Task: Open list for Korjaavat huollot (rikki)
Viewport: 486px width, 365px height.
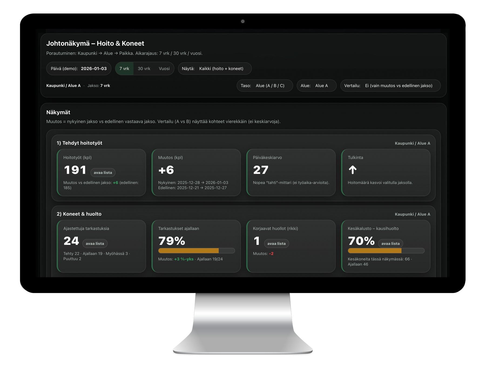Action: click(x=276, y=244)
